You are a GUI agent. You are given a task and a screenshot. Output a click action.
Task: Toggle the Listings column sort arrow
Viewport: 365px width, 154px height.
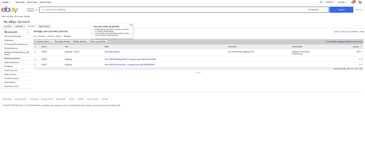[361, 46]
